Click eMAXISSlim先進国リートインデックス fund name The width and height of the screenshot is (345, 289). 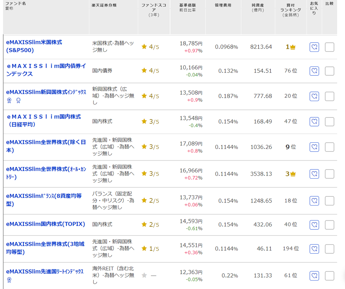pos(45,272)
